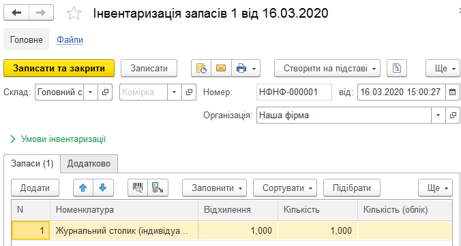Click Записати та закрити button
The width and height of the screenshot is (461, 246).
(59, 68)
